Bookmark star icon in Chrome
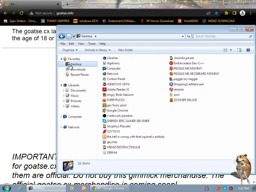The height and width of the screenshot is (192, 256). 216,13
